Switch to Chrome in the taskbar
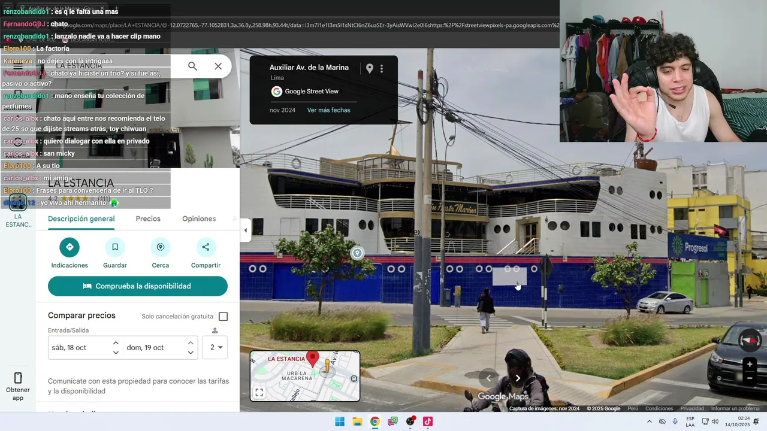This screenshot has height=431, width=767. (375, 421)
